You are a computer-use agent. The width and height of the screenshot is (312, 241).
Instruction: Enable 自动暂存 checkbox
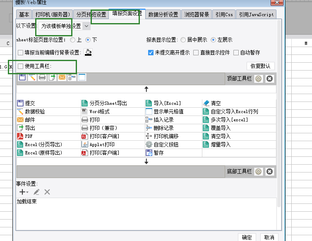point(236,52)
